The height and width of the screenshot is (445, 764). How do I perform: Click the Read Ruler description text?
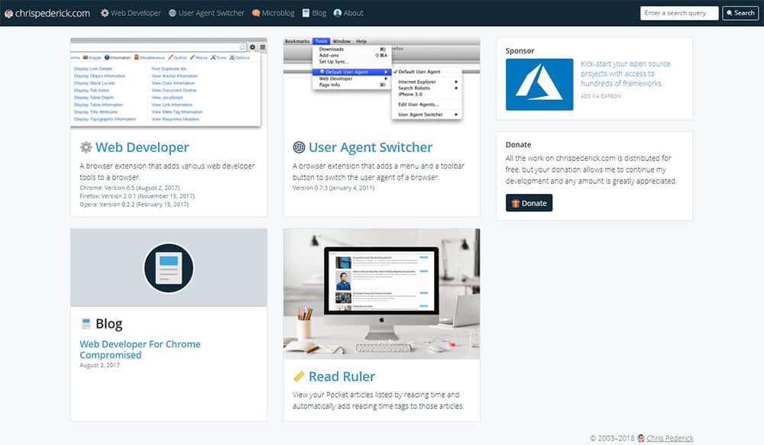[378, 400]
